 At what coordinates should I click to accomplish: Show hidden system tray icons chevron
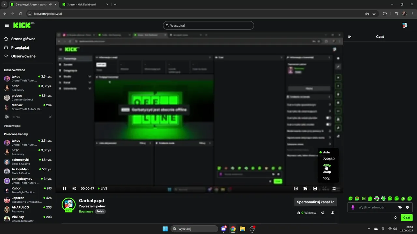tap(369, 229)
